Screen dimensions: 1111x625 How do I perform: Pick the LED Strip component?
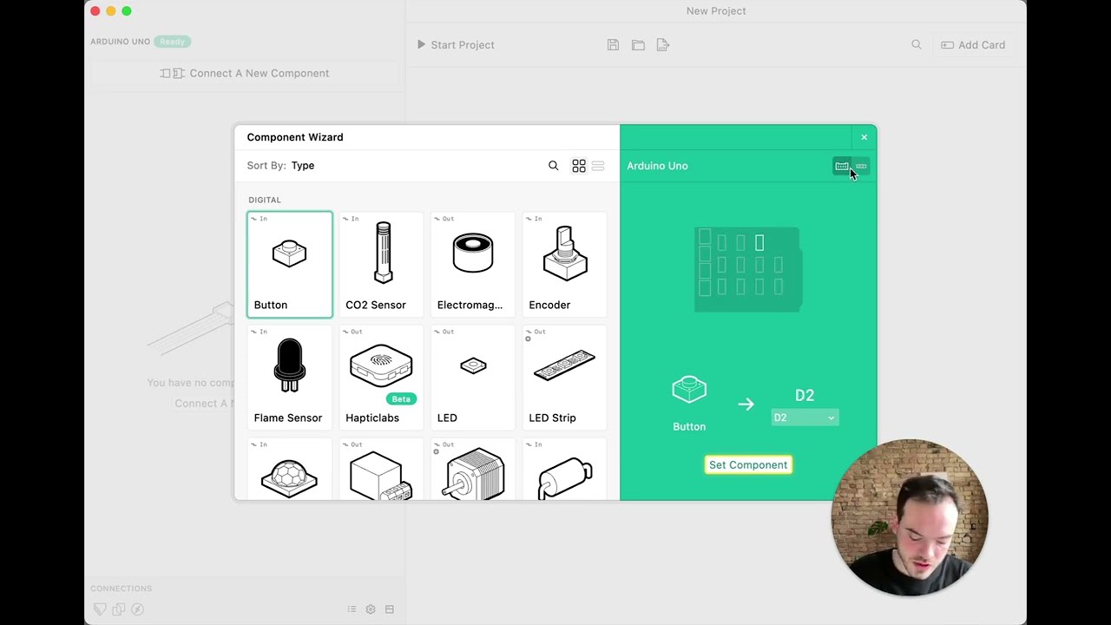tap(564, 378)
